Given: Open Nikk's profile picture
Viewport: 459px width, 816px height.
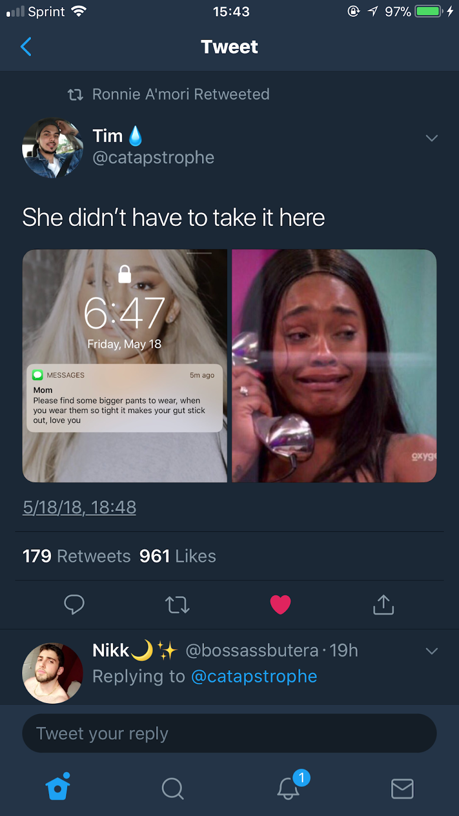Looking at the screenshot, I should point(53,673).
